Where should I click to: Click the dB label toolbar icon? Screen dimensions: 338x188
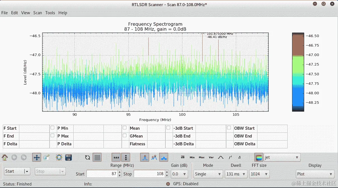coord(183,157)
